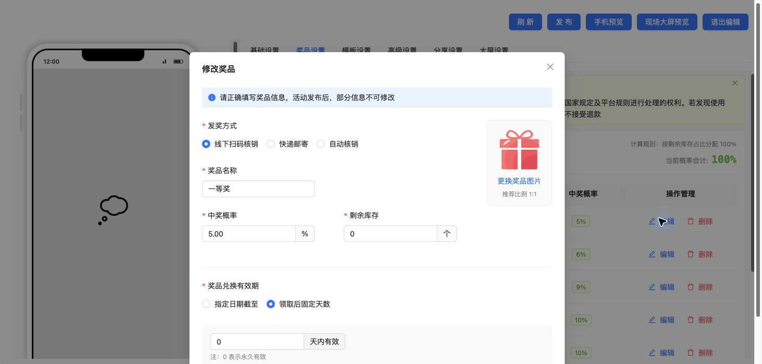The height and width of the screenshot is (364, 762).
Task: Click the 发布 button
Action: [564, 22]
